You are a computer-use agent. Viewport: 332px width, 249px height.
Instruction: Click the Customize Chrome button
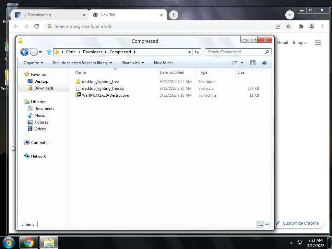(x=300, y=223)
